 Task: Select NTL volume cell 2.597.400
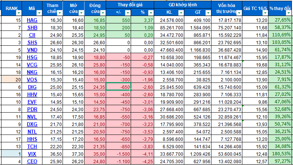(x=169, y=132)
